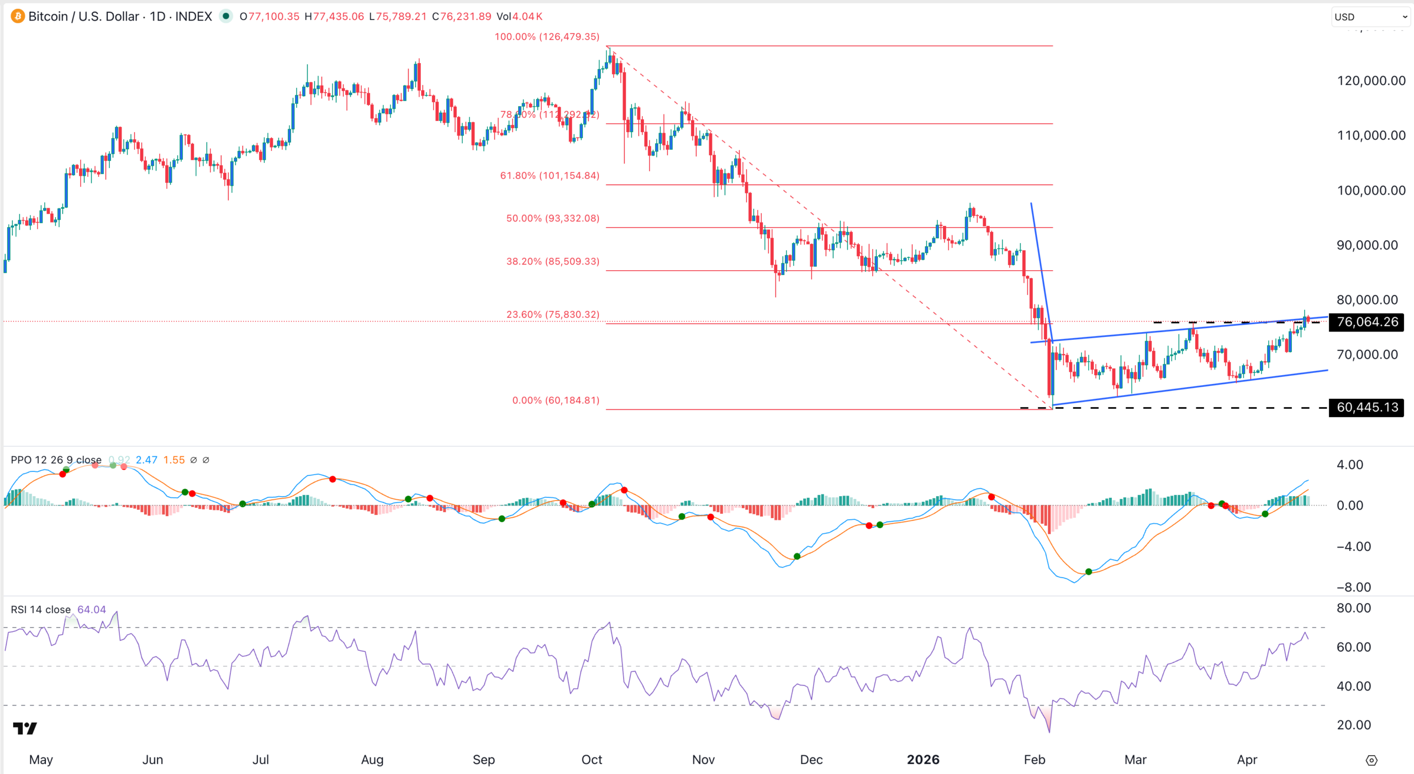Click the RSI 80.00 axis label
This screenshot has height=774, width=1414.
coord(1354,608)
